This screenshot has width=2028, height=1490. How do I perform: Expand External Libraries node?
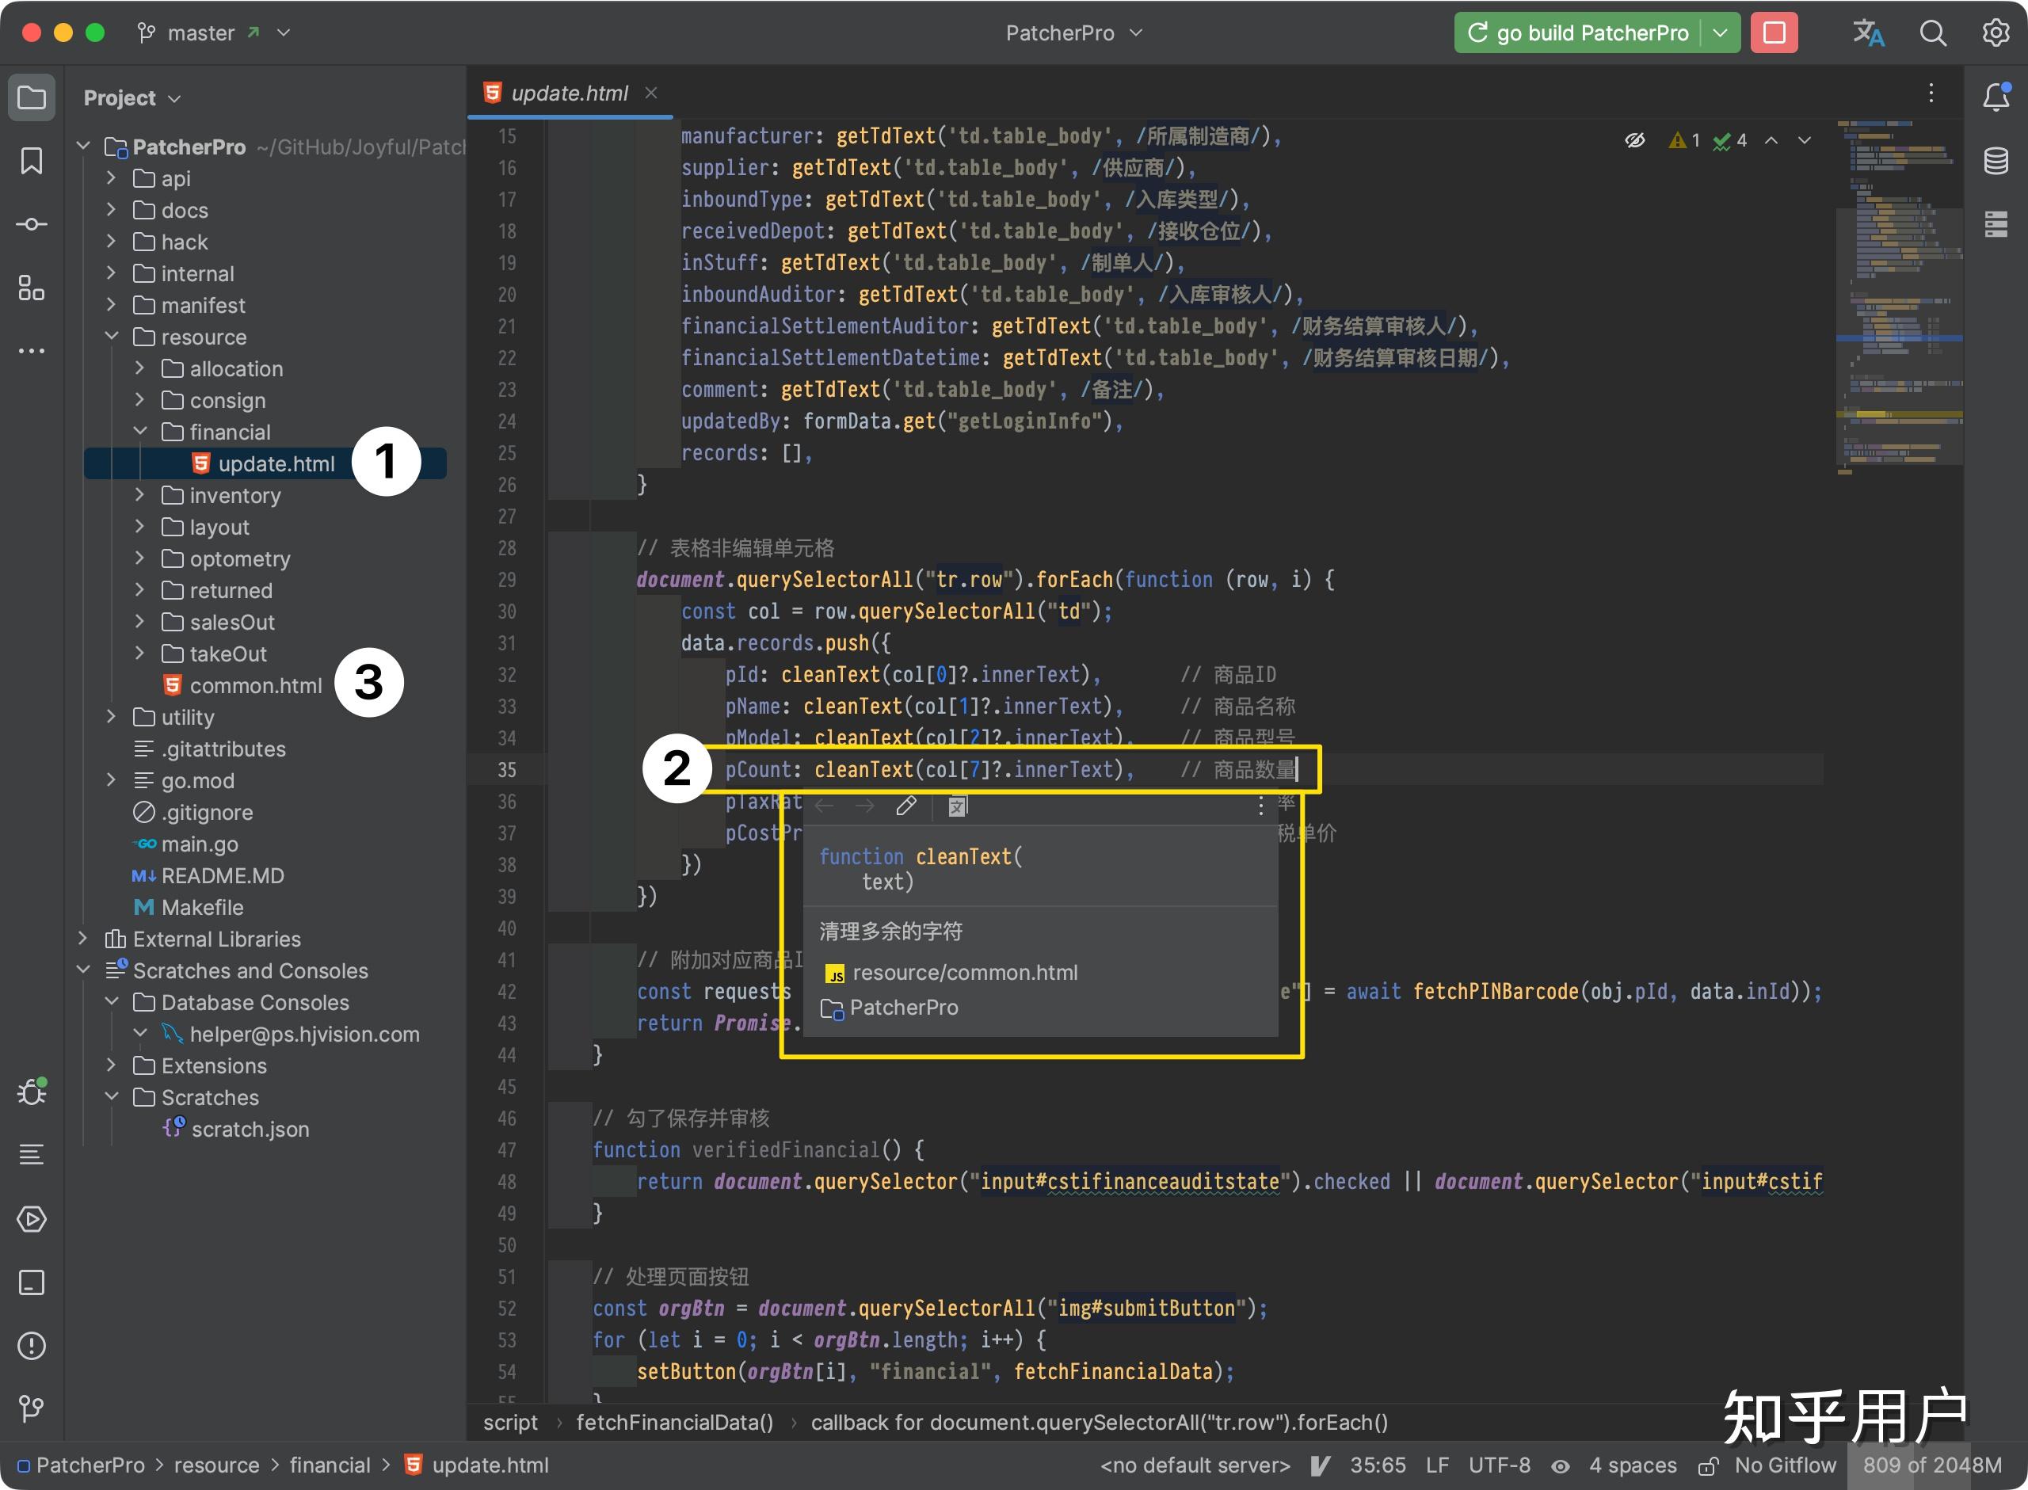(83, 939)
